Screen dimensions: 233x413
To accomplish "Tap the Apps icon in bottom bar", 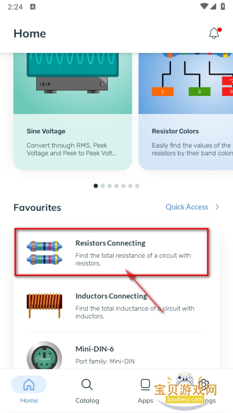I will pyautogui.click(x=145, y=385).
